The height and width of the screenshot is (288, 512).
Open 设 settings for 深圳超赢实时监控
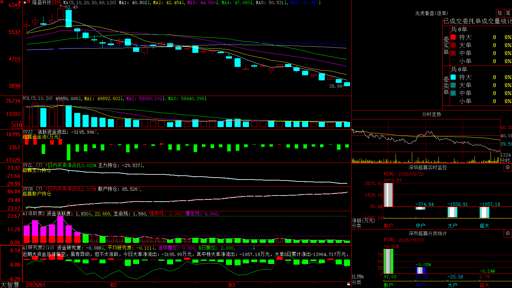click(x=508, y=167)
